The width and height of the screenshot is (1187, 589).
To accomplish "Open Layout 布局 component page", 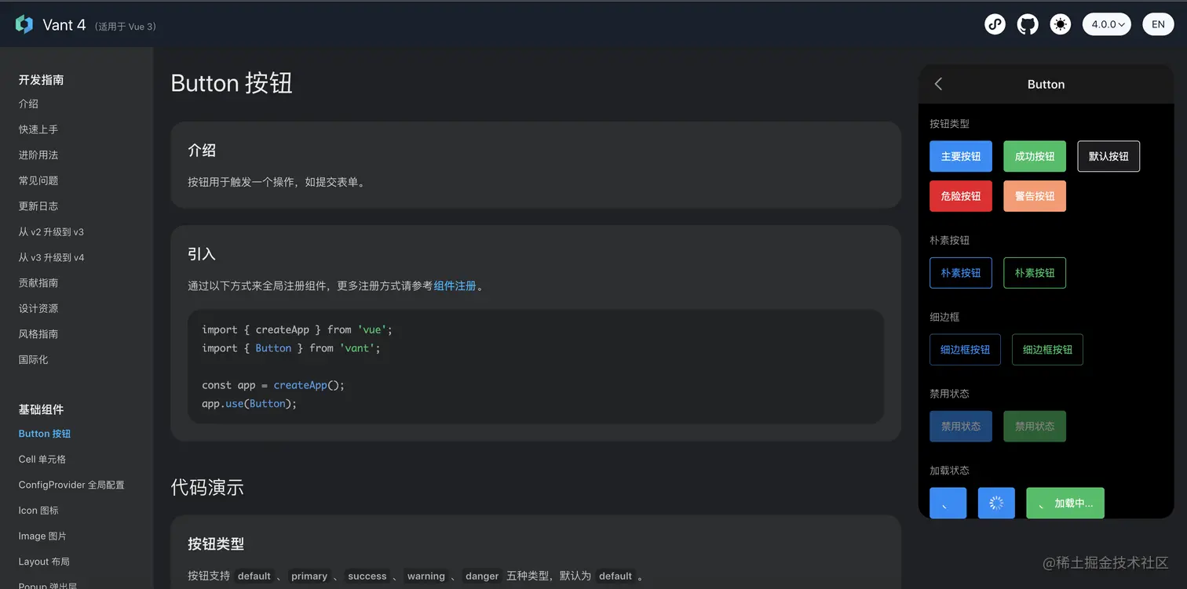I will coord(44,562).
